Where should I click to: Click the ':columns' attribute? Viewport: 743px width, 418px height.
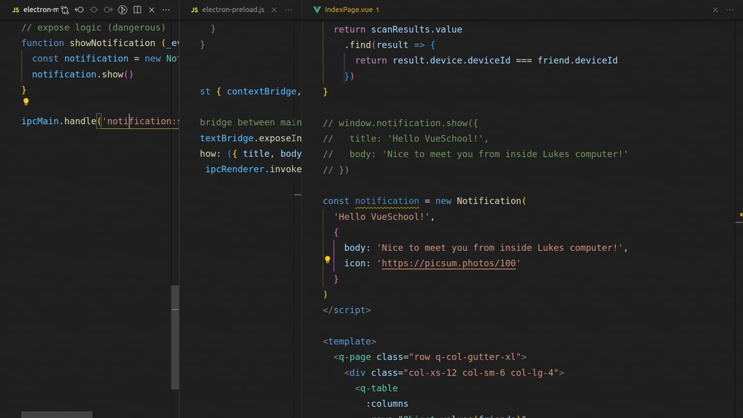[x=387, y=403]
